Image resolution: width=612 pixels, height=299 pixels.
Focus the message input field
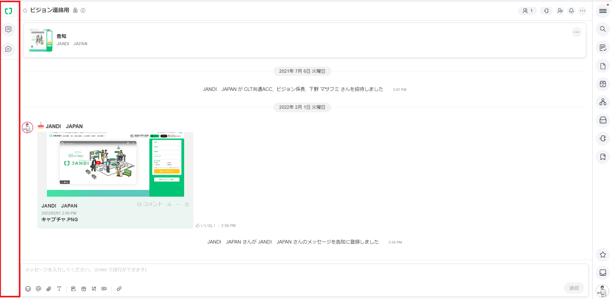point(305,270)
